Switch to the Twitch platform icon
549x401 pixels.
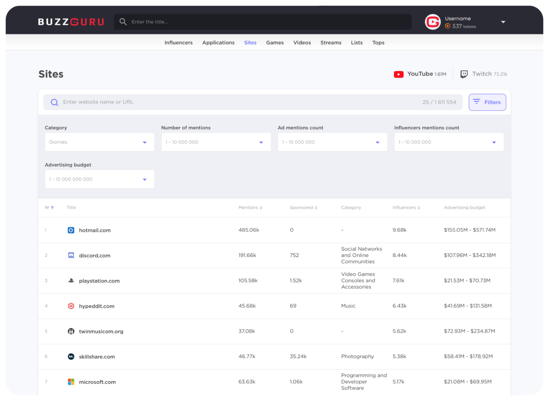point(464,74)
